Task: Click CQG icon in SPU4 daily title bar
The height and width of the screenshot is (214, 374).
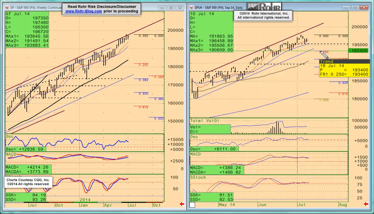Action: [x=192, y=7]
